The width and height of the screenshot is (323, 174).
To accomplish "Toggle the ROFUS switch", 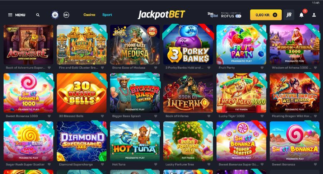I will tap(238, 16).
